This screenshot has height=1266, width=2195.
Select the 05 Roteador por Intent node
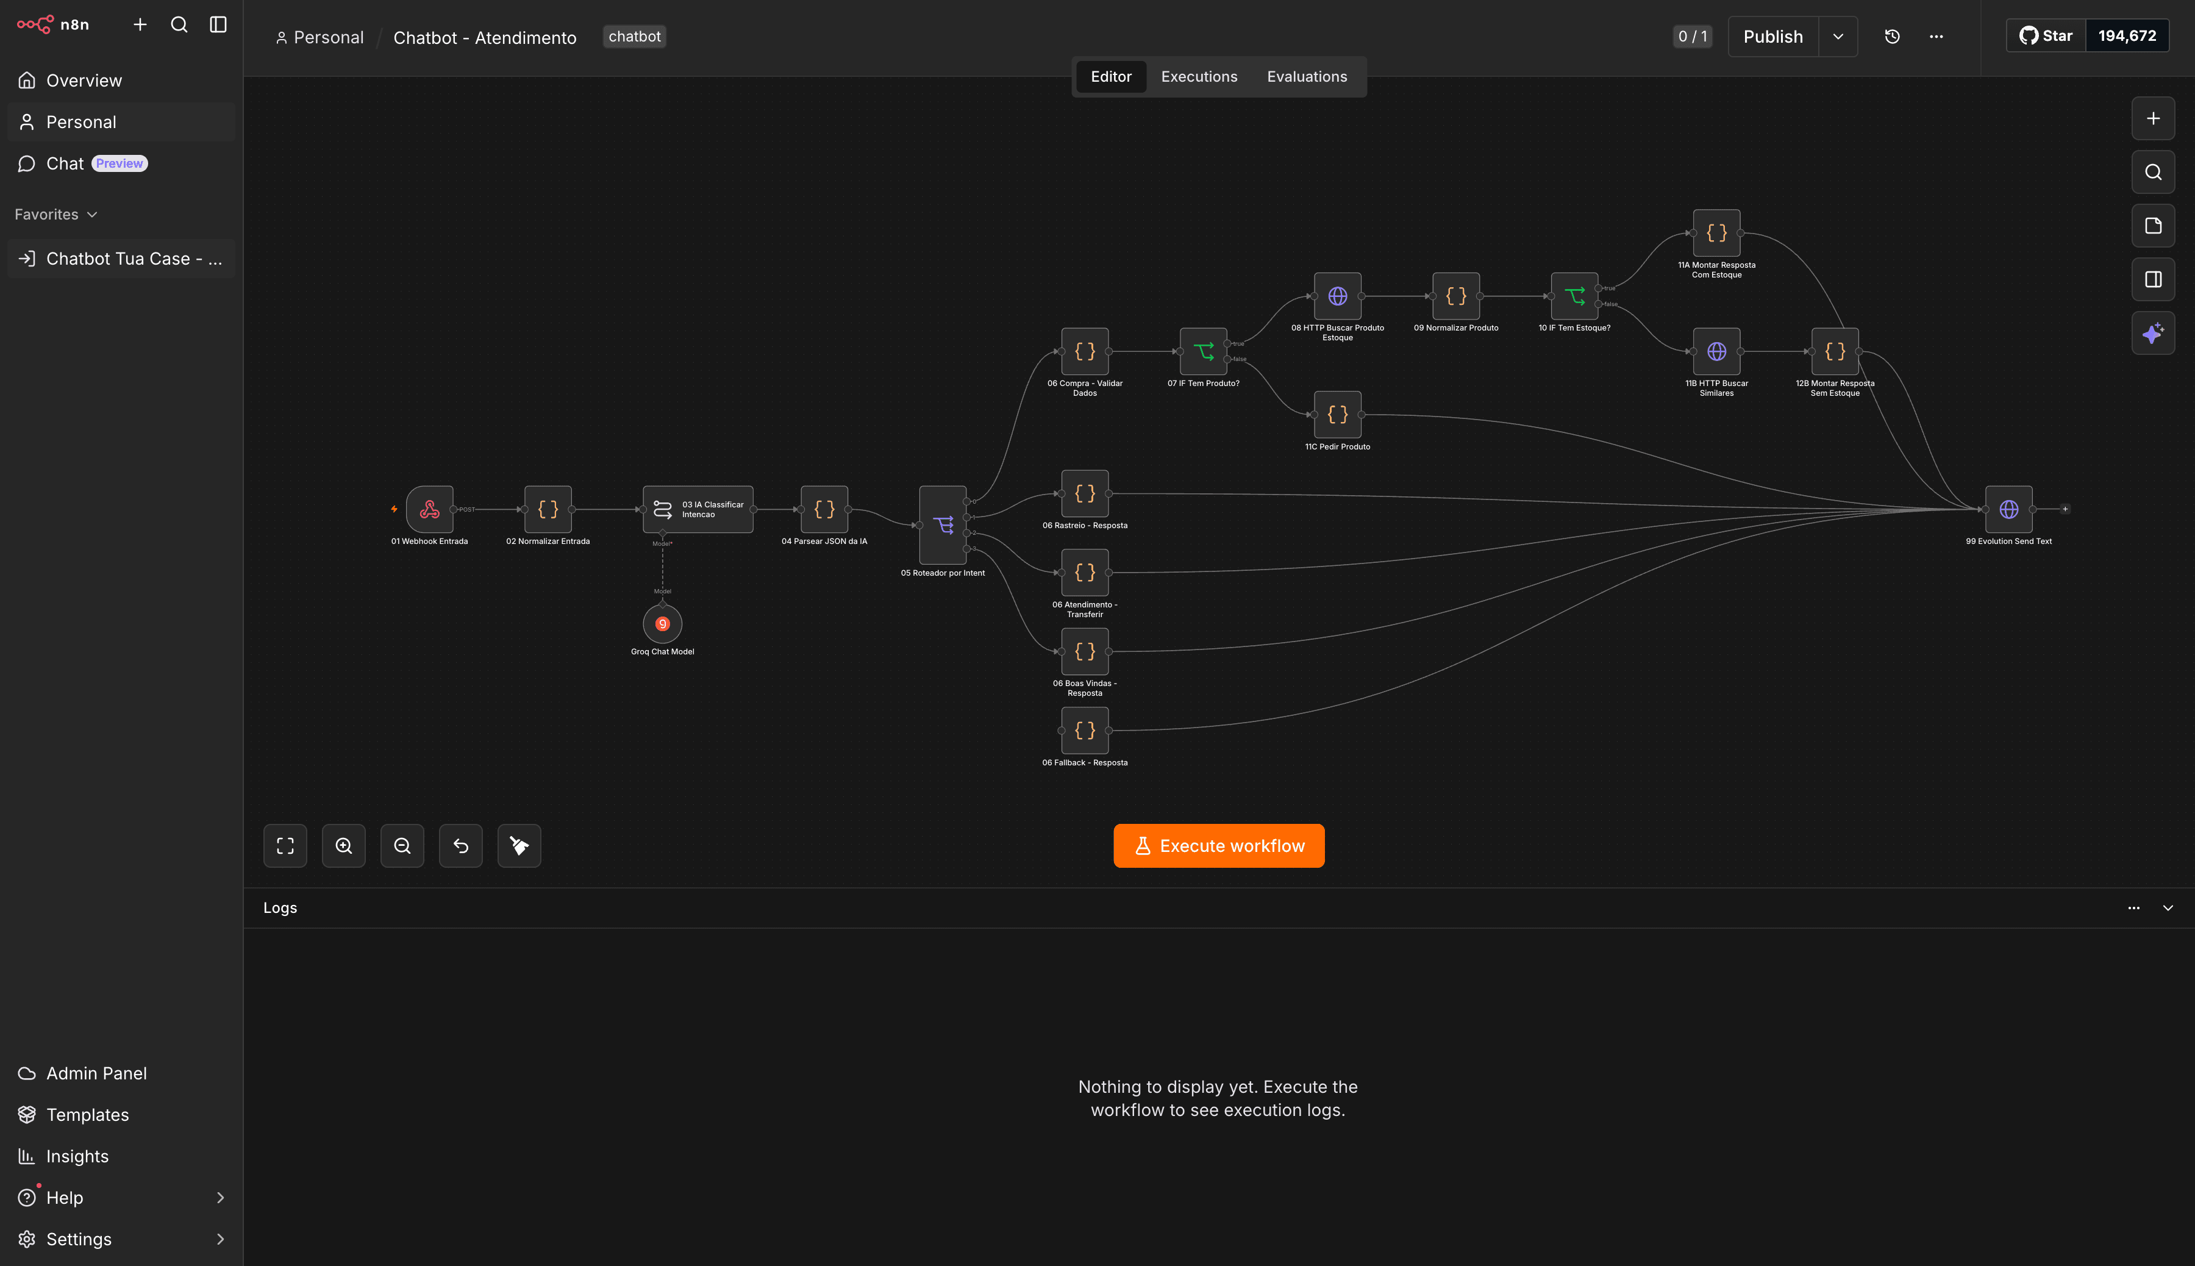pos(943,525)
